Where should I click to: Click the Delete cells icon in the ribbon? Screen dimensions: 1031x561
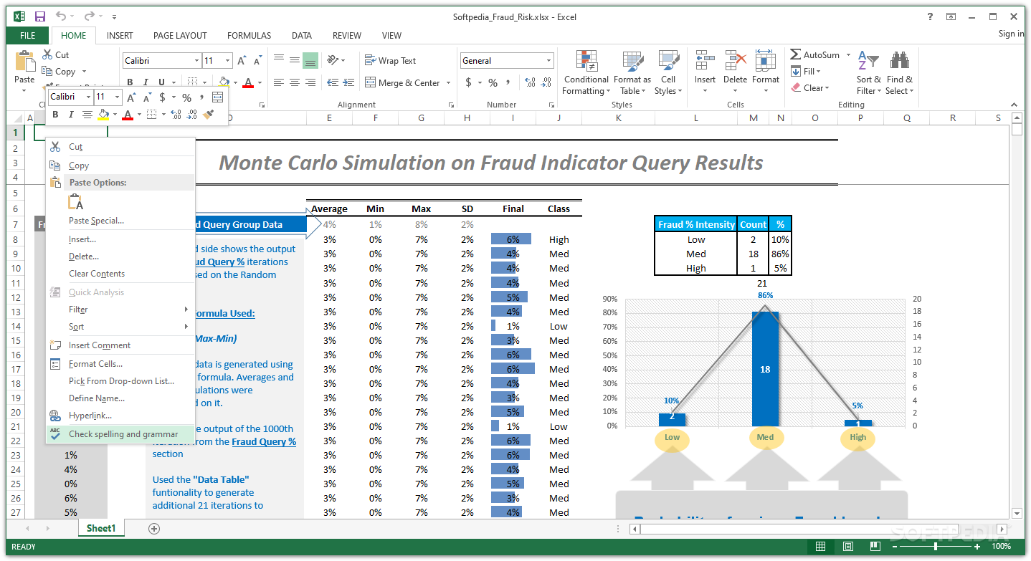[735, 60]
